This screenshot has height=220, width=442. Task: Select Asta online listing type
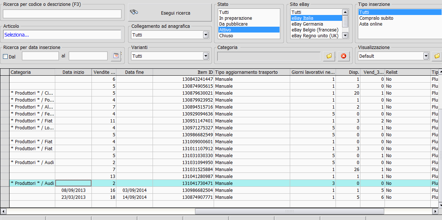(x=400, y=24)
